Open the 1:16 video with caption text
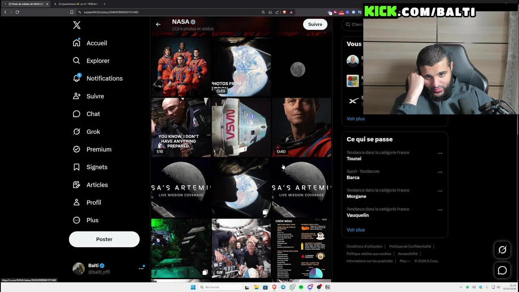The height and width of the screenshot is (292, 519). click(181, 127)
